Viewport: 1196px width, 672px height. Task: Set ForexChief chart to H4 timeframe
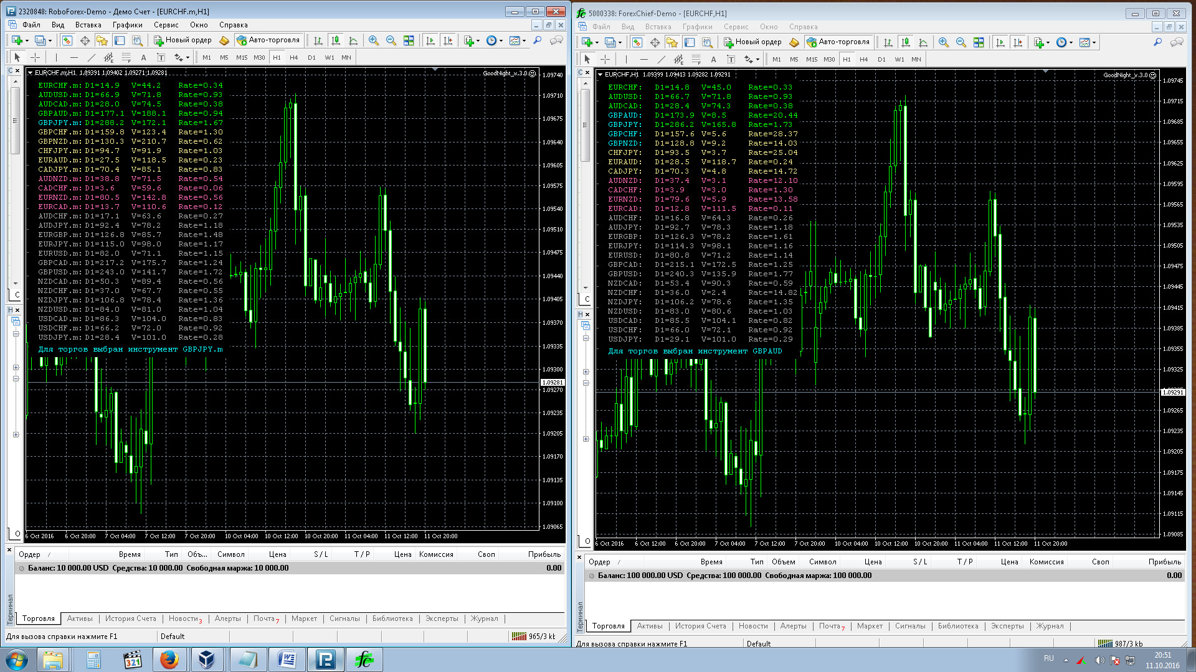click(863, 59)
